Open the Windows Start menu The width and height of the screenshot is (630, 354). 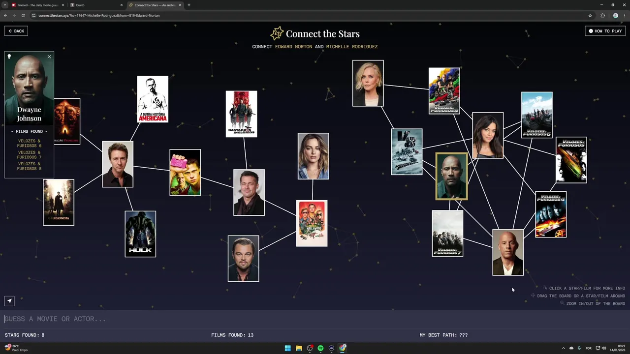click(x=287, y=348)
